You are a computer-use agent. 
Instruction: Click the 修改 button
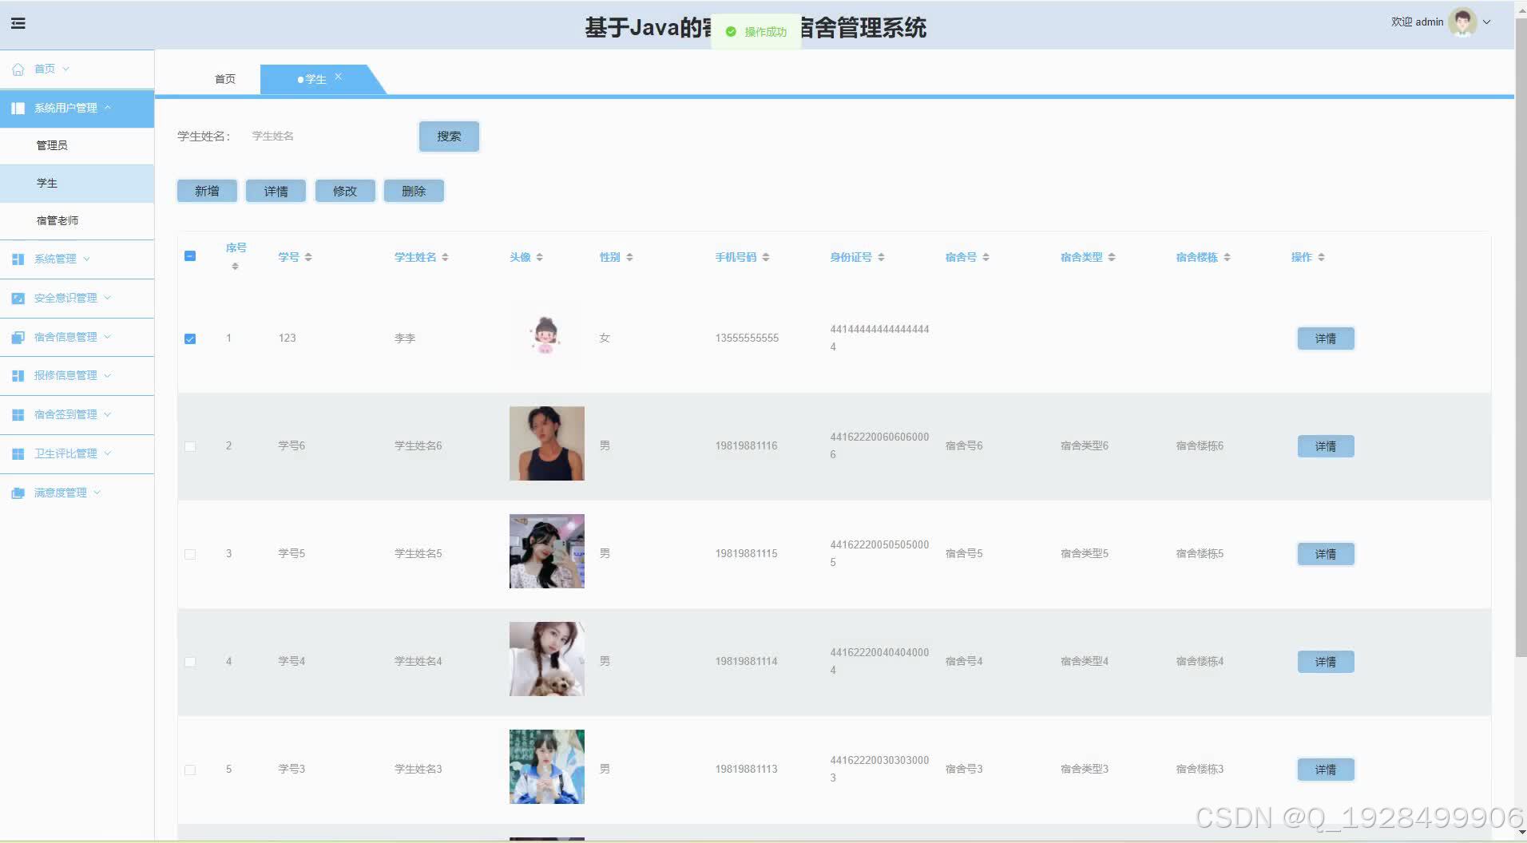345,191
